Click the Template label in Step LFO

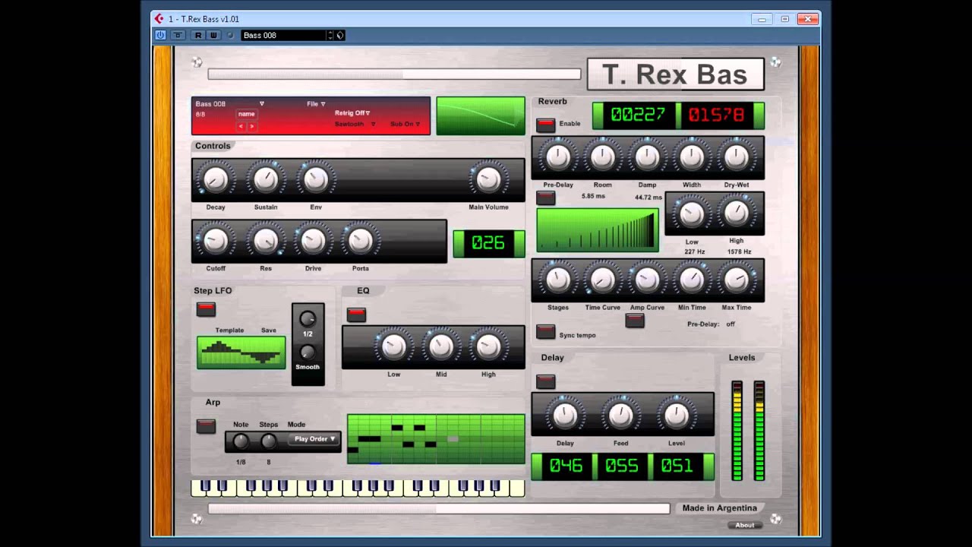[229, 330]
